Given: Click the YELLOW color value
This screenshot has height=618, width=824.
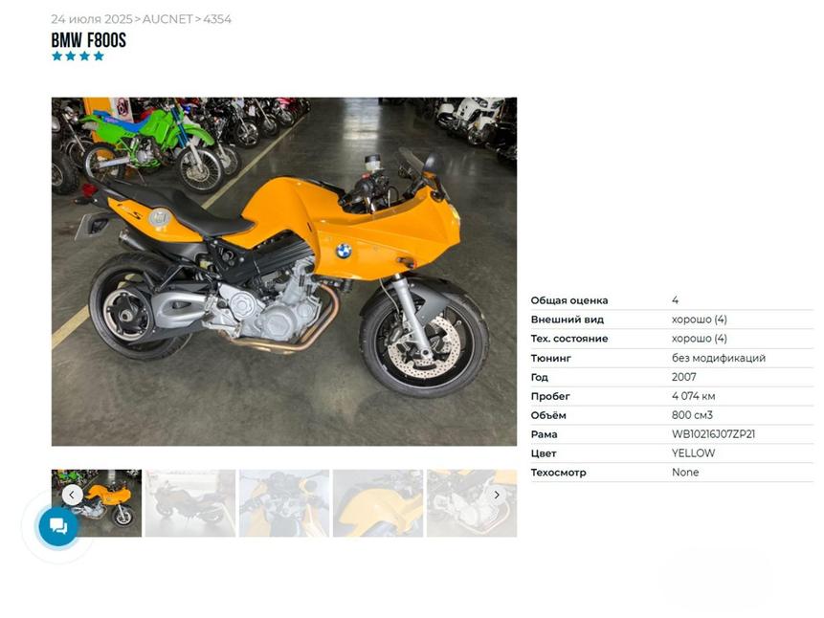Looking at the screenshot, I should 693,453.
